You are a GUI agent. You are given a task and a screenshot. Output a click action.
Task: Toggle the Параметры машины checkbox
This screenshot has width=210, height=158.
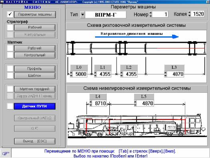point(10,14)
